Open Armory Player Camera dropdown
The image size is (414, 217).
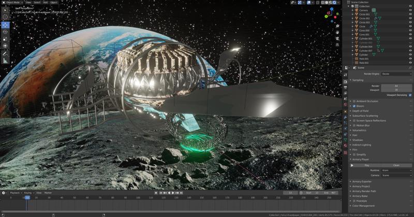coord(396,175)
